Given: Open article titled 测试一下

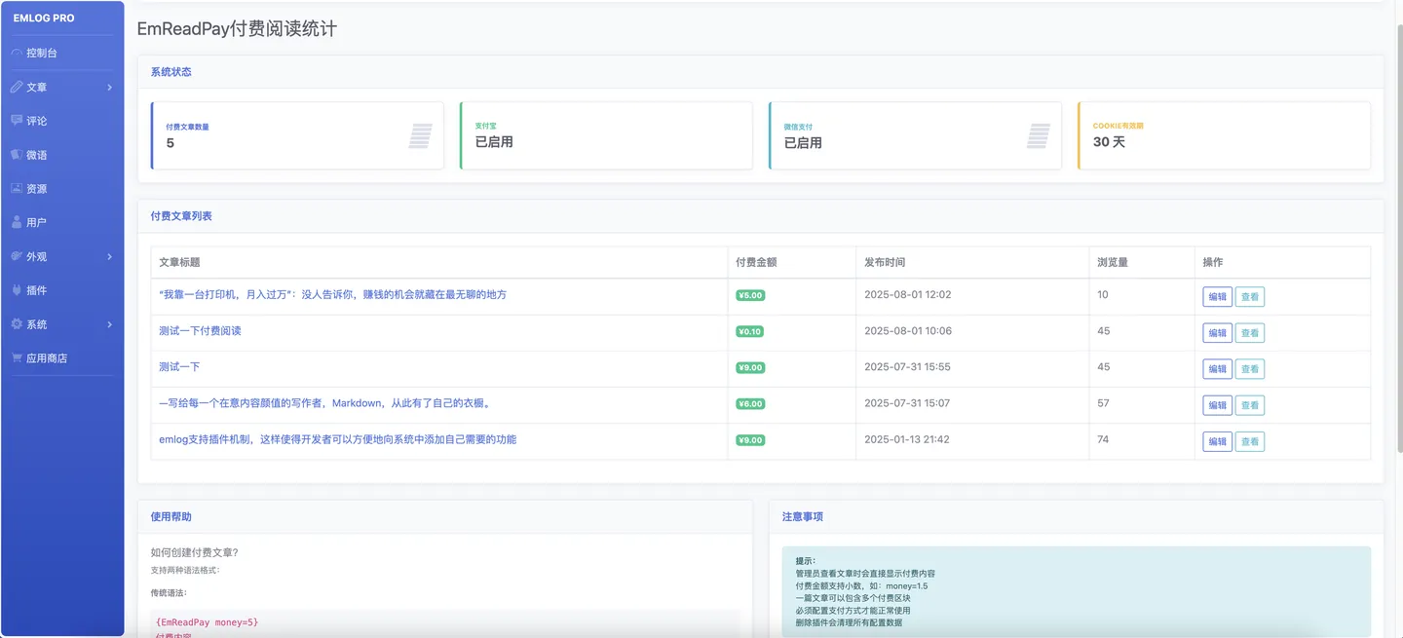Looking at the screenshot, I should point(179,367).
